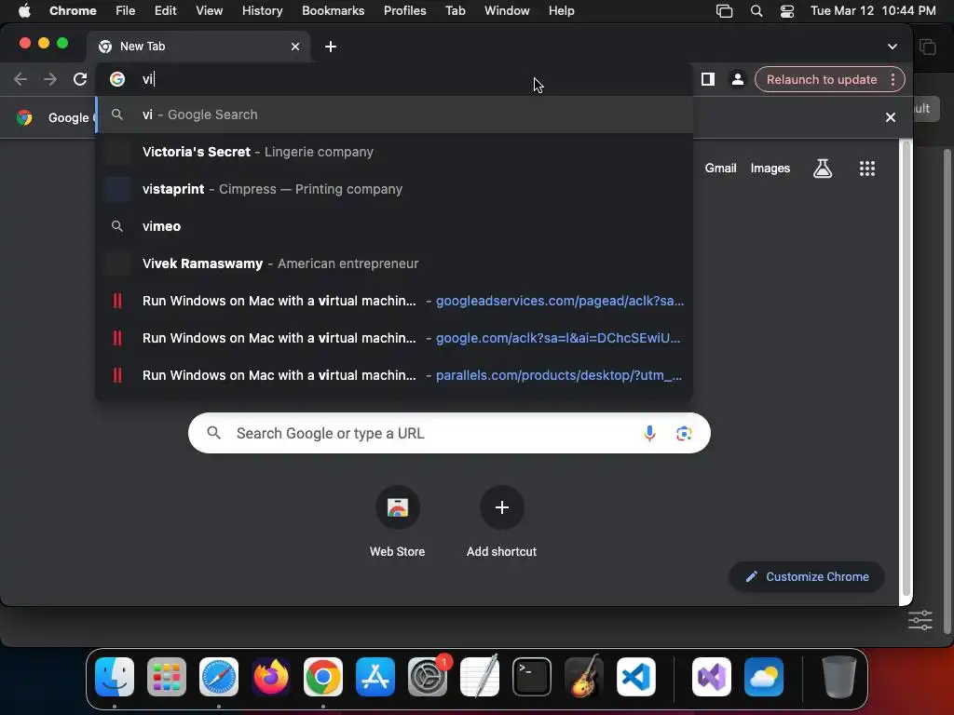Open Control Center in menu bar
Screen dimensions: 954x715
point(786,11)
